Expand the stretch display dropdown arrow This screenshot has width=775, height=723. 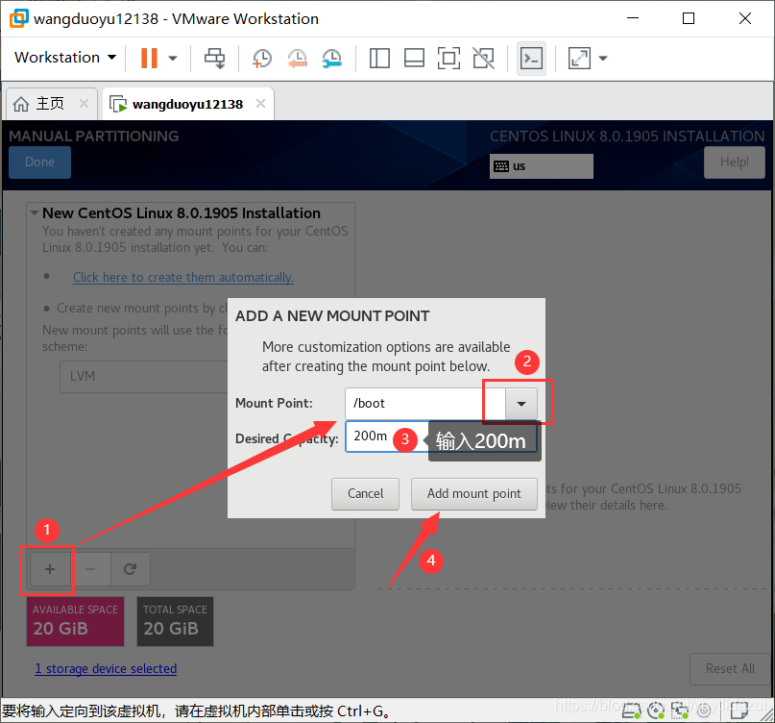tap(602, 58)
